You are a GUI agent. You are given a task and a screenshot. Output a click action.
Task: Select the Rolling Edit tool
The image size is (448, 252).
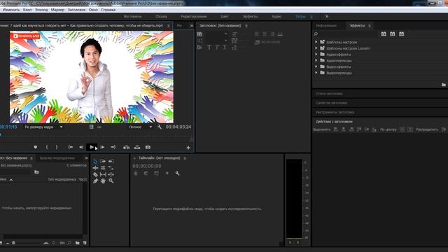[x=103, y=168]
